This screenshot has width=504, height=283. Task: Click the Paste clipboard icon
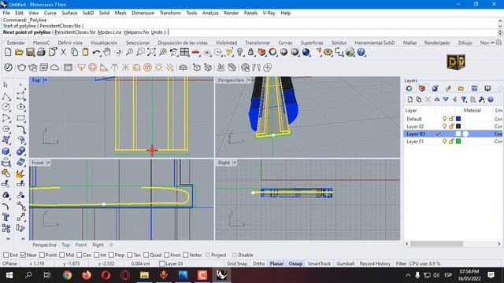85,52
